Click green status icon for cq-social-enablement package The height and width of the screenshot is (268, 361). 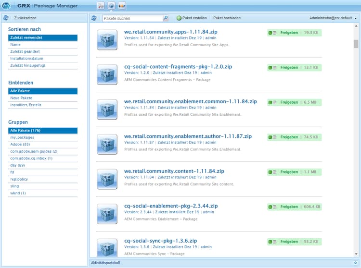pos(271,207)
